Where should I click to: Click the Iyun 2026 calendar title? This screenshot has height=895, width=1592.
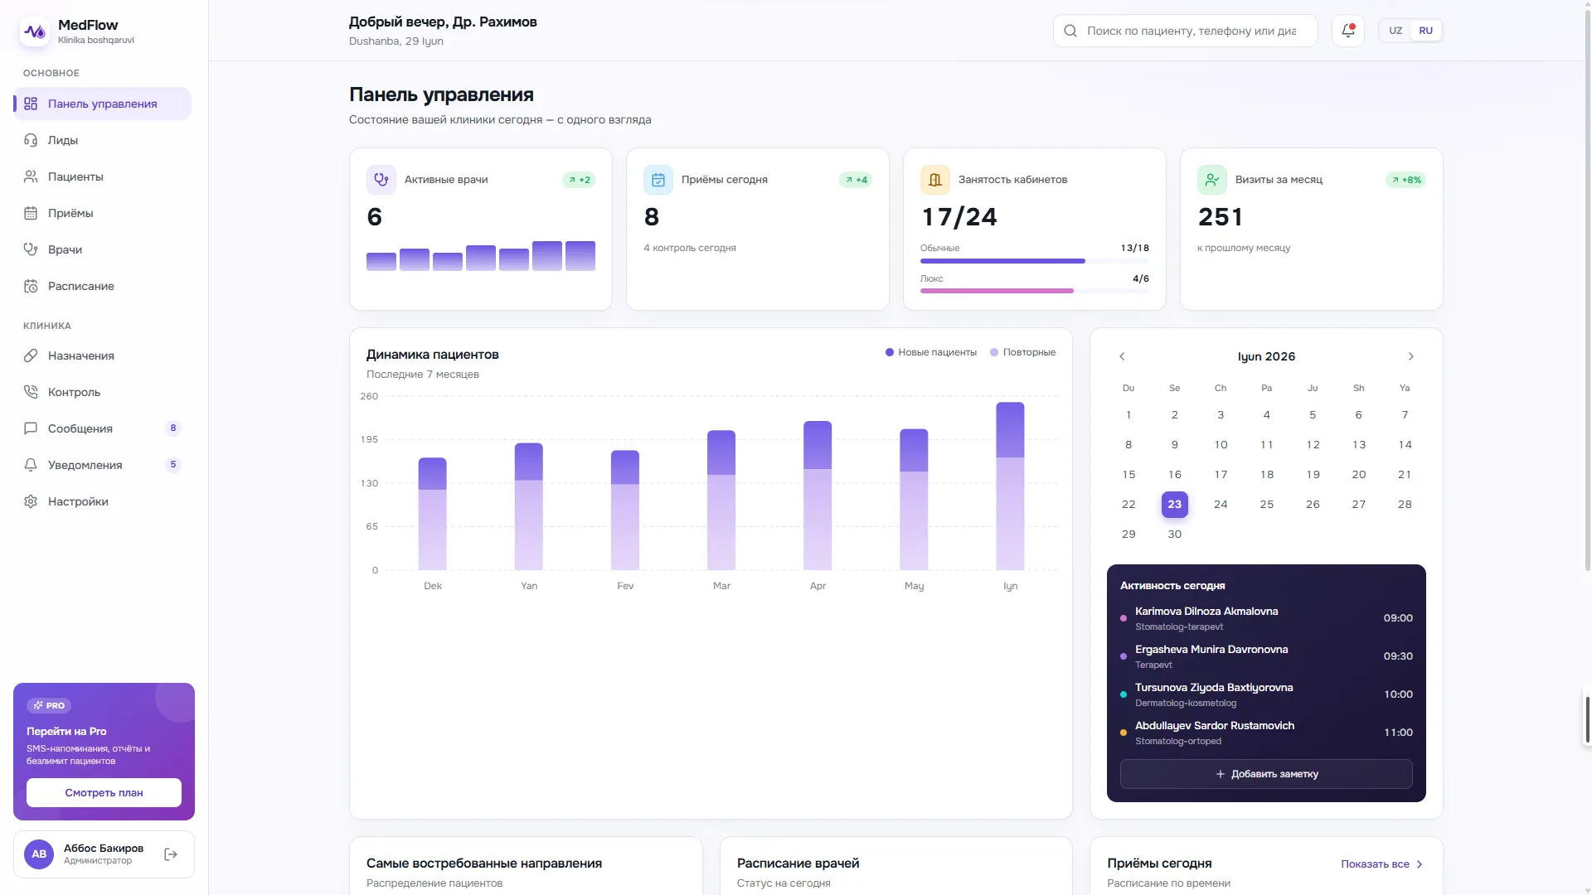point(1266,356)
